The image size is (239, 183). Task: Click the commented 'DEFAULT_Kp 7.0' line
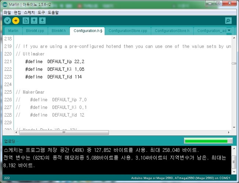point(51,100)
